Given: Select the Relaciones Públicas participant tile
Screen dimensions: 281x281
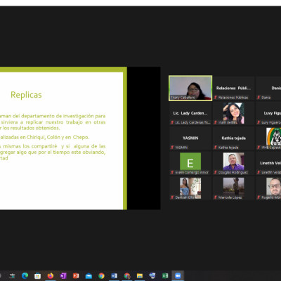Looking at the screenshot, I should pos(234,89).
